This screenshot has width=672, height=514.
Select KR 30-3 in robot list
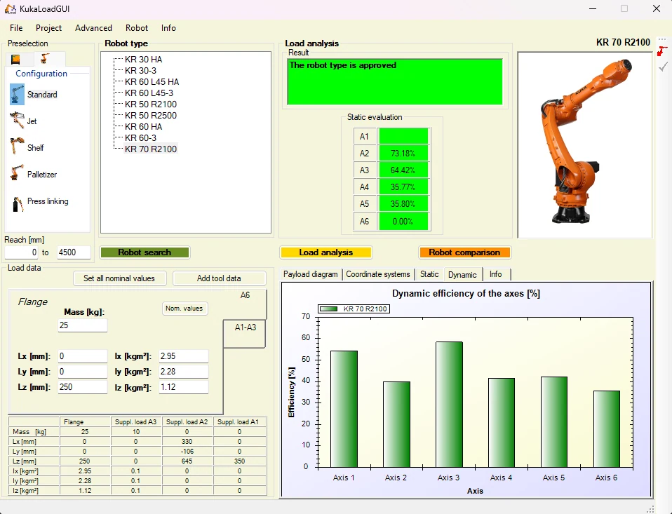pyautogui.click(x=140, y=70)
